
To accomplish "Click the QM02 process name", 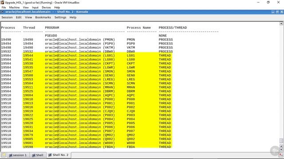I will tap(131, 135).
